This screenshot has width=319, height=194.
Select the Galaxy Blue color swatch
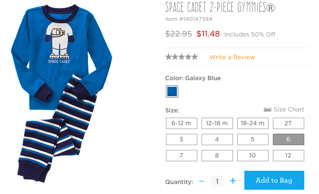[x=172, y=91]
